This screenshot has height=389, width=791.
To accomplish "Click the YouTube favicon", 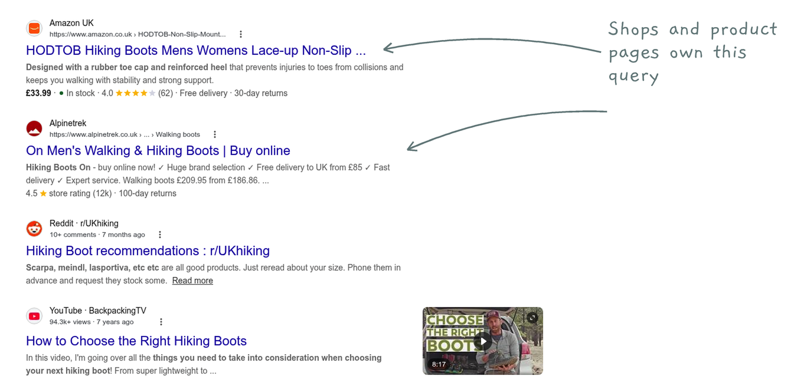I will 34,316.
